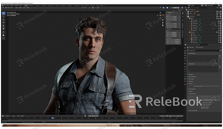Activate the Move tool
223x129 pixels.
click(x=4, y=19)
